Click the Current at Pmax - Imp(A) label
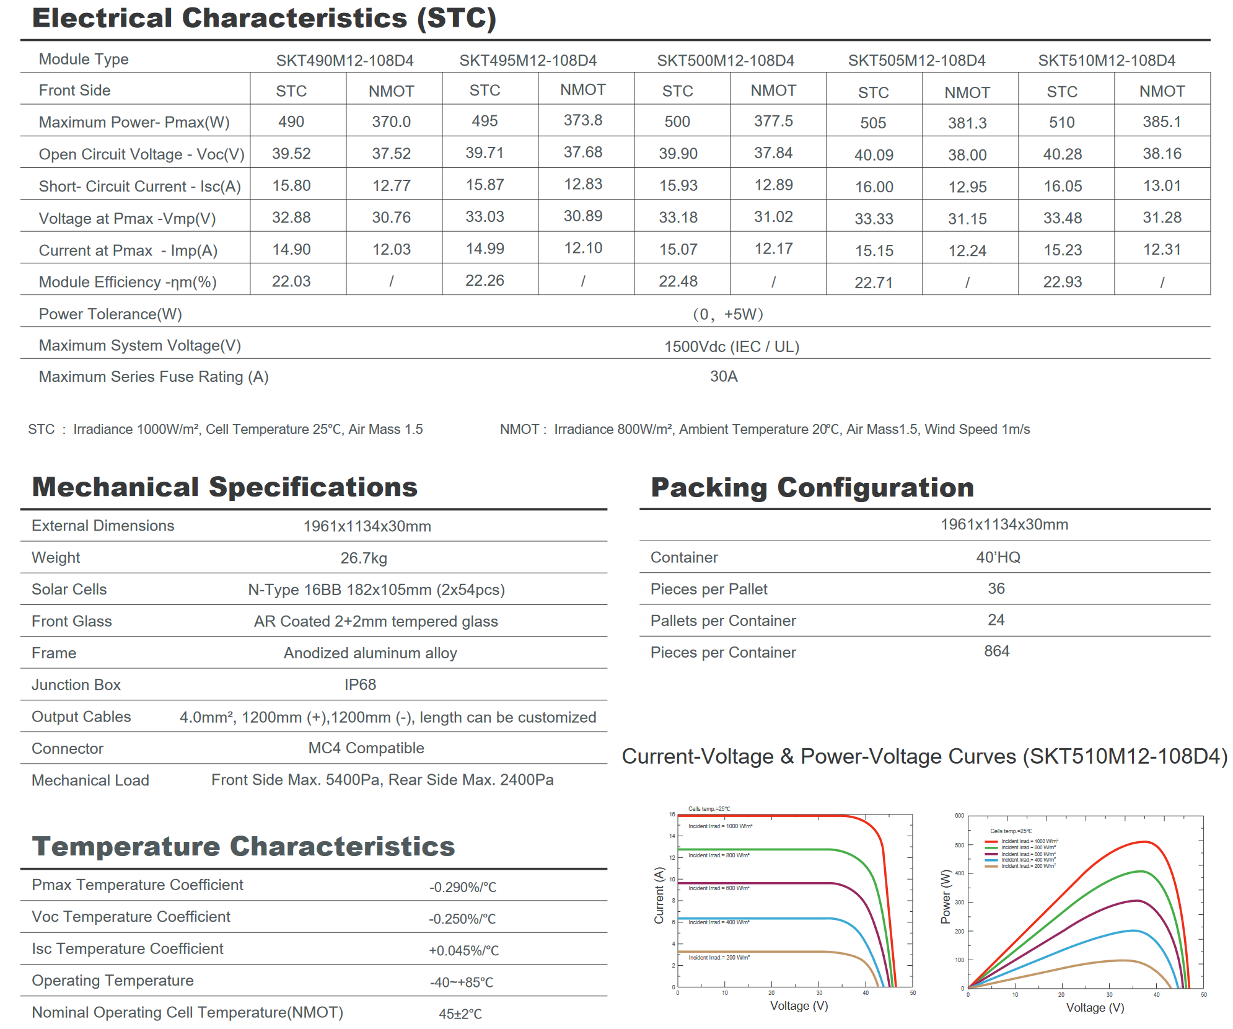1233x1029 pixels. [128, 251]
